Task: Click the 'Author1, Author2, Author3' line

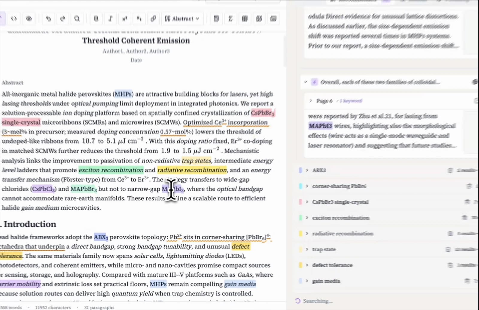Action: [x=136, y=51]
